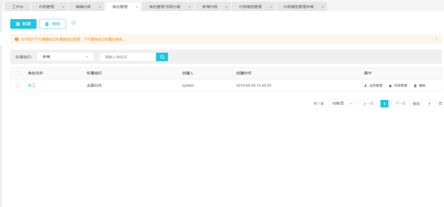
Task: Click the creation time 2019-09-29 14:49:50
Action: [x=254, y=85]
